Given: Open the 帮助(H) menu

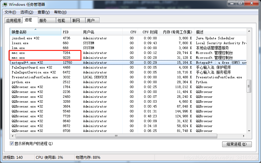Looking at the screenshot, I should (60, 12).
